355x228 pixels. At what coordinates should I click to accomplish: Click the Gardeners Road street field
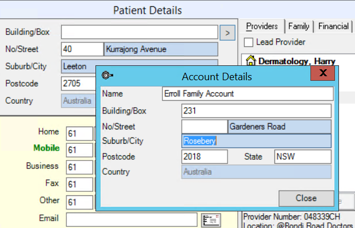(x=280, y=127)
